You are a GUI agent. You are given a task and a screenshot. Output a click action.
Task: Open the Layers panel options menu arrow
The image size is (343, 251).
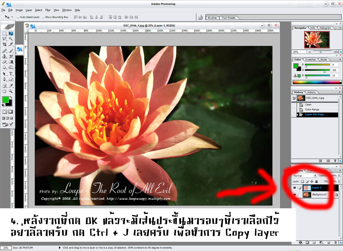pos(340,170)
